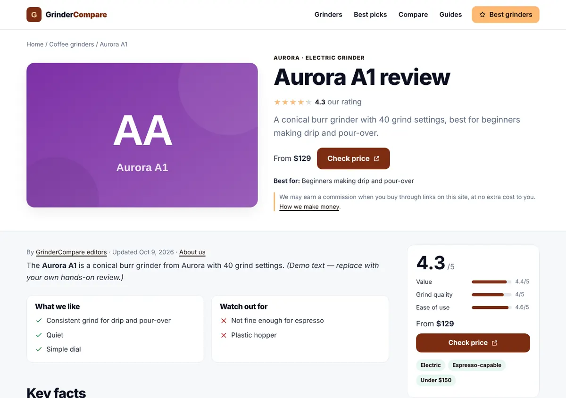Click checkmark icon next to Consistent grind
Screen dimensions: 566x398
[39, 321]
